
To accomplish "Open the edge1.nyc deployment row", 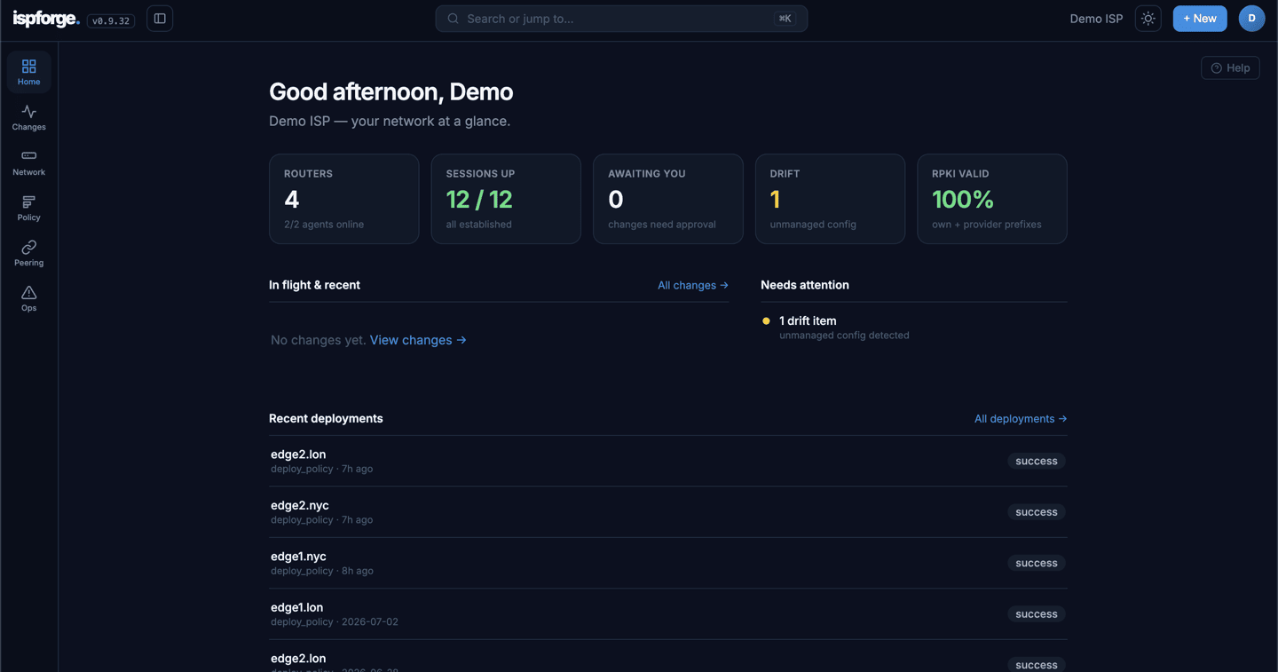I will (x=668, y=563).
